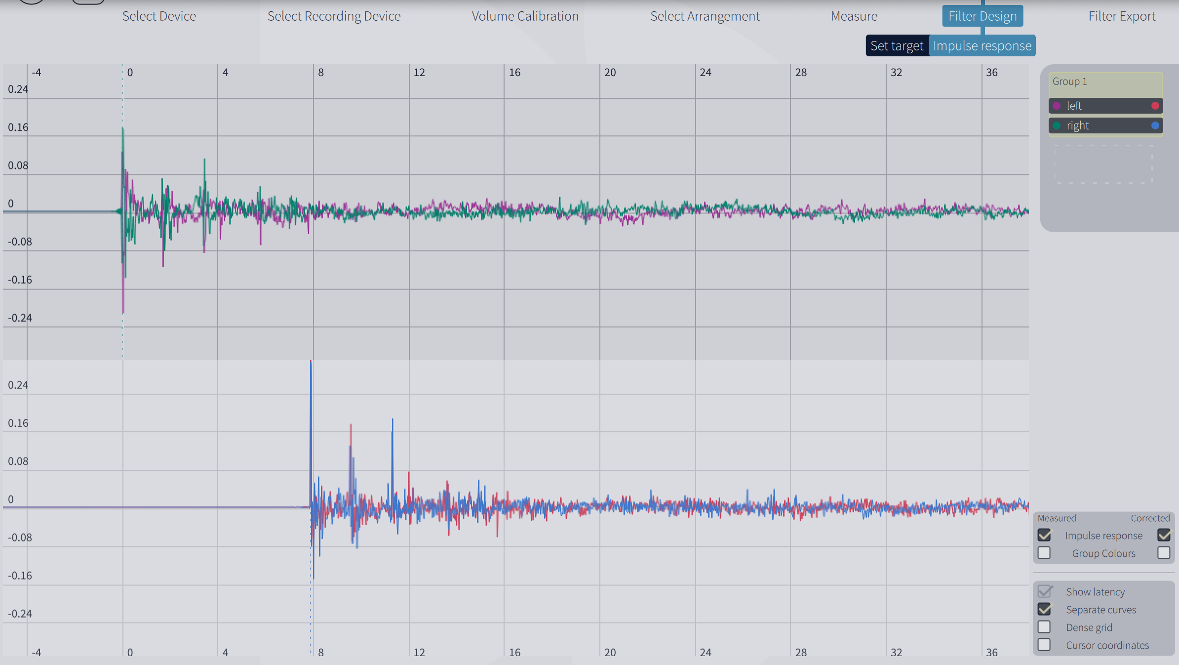Select the right channel row
Viewport: 1179px width, 665px height.
click(1105, 125)
